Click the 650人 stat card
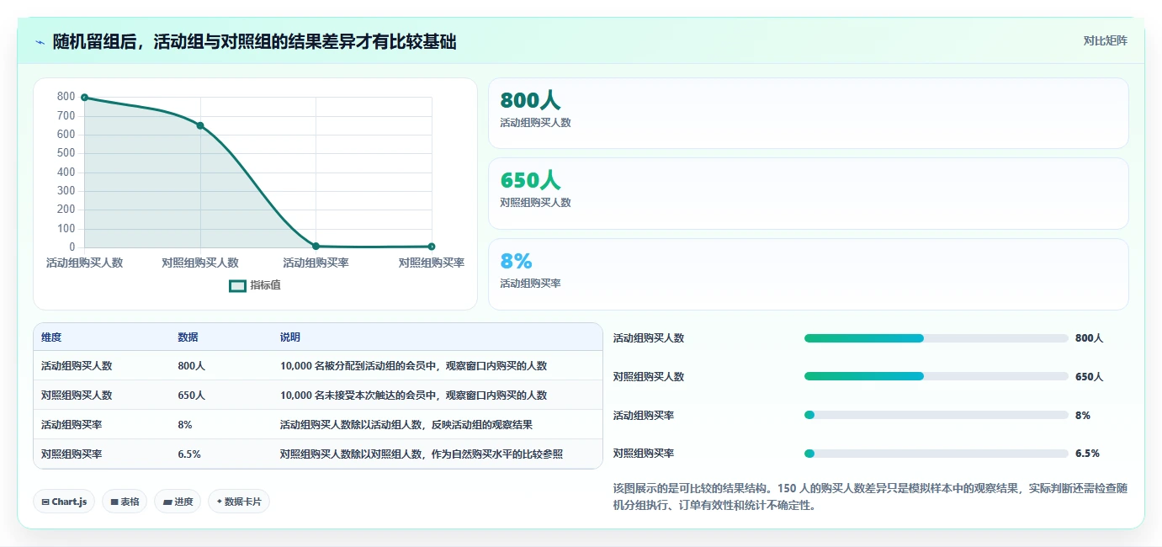The height and width of the screenshot is (547, 1162). point(808,194)
